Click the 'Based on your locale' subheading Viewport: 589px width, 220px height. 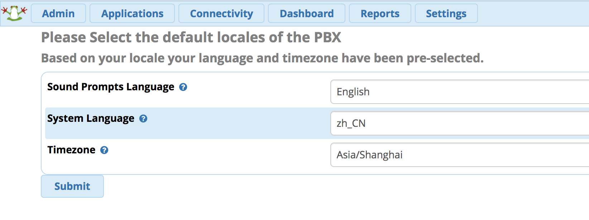[x=262, y=58]
